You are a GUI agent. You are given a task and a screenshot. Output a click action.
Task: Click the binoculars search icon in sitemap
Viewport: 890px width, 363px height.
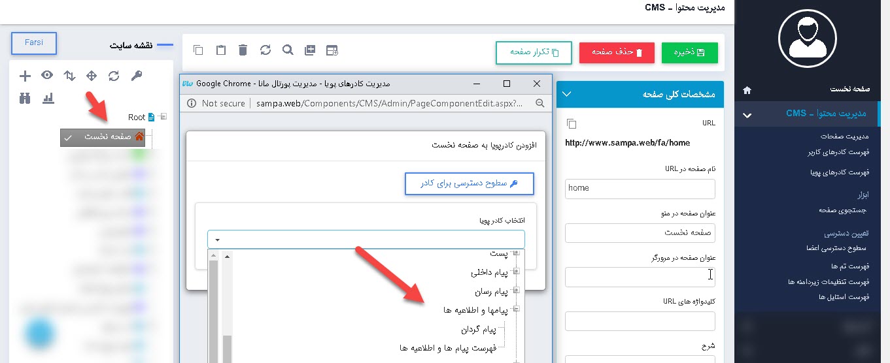[x=25, y=98]
